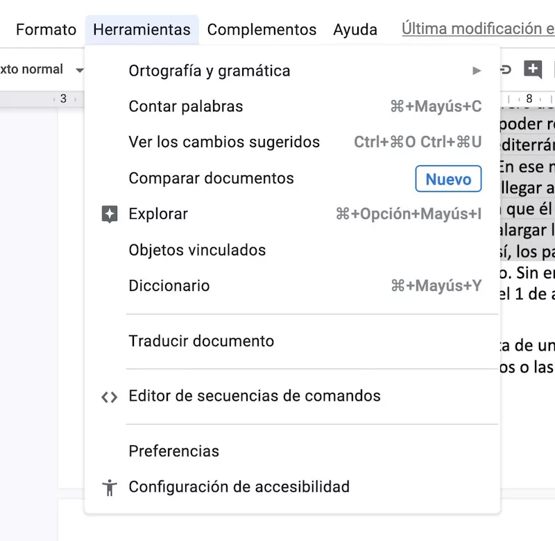The image size is (555, 541).
Task: Choose Traducir documento
Action: [201, 342]
